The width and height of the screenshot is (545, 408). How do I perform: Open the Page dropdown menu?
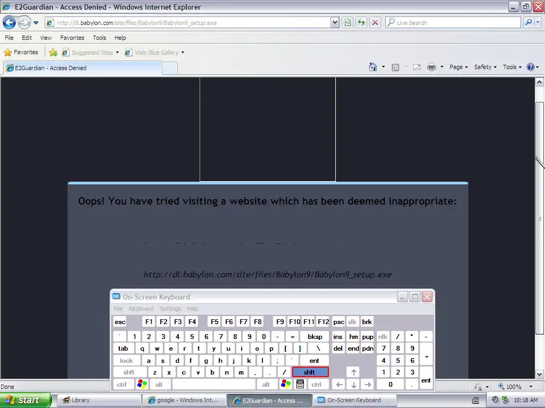pyautogui.click(x=458, y=67)
